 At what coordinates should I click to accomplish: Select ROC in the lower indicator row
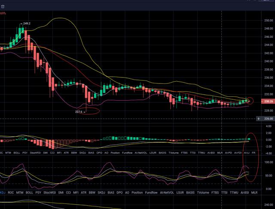(x=11, y=193)
